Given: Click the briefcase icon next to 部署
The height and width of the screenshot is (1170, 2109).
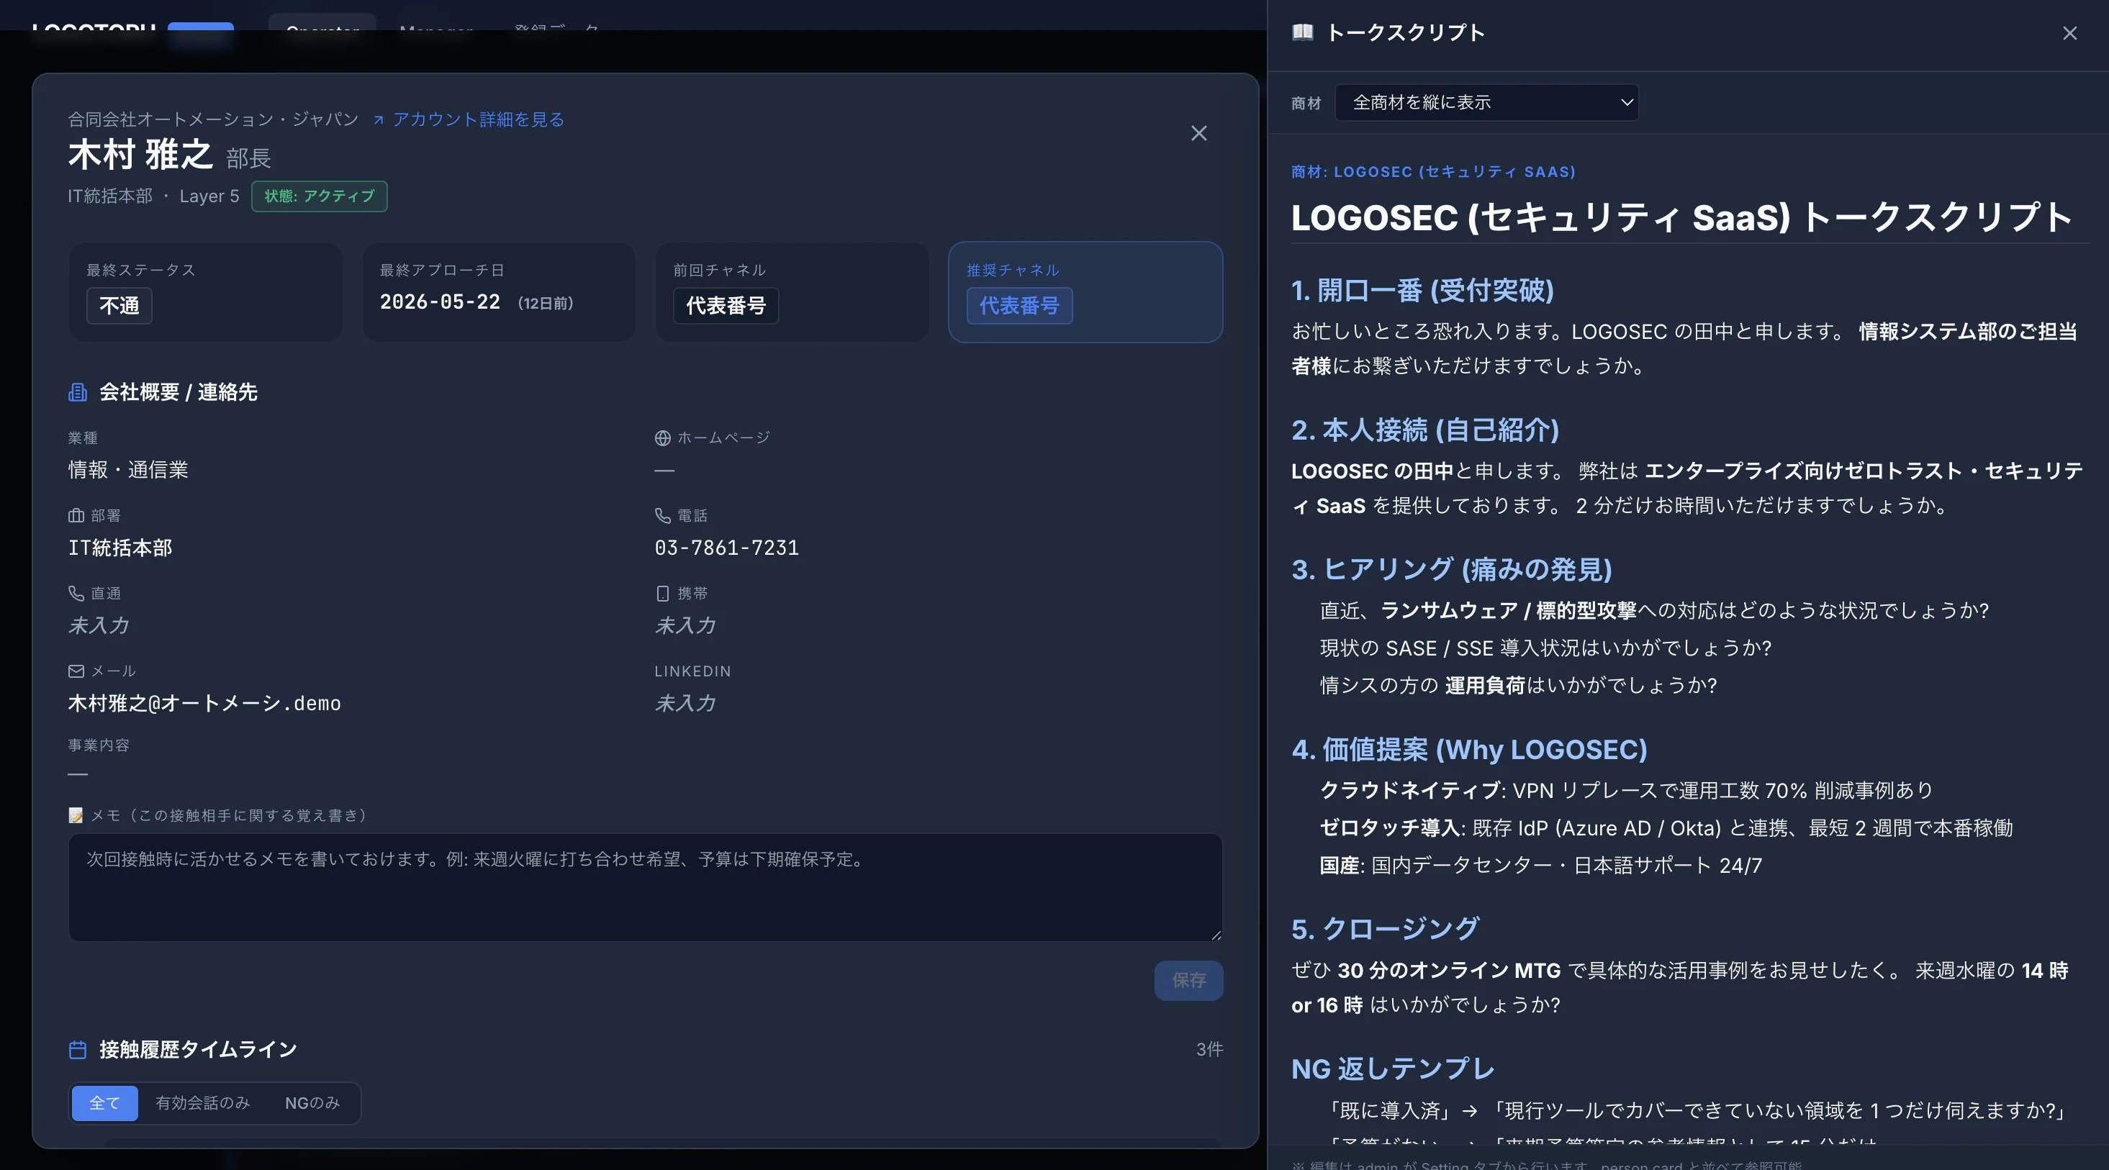Looking at the screenshot, I should (x=76, y=515).
